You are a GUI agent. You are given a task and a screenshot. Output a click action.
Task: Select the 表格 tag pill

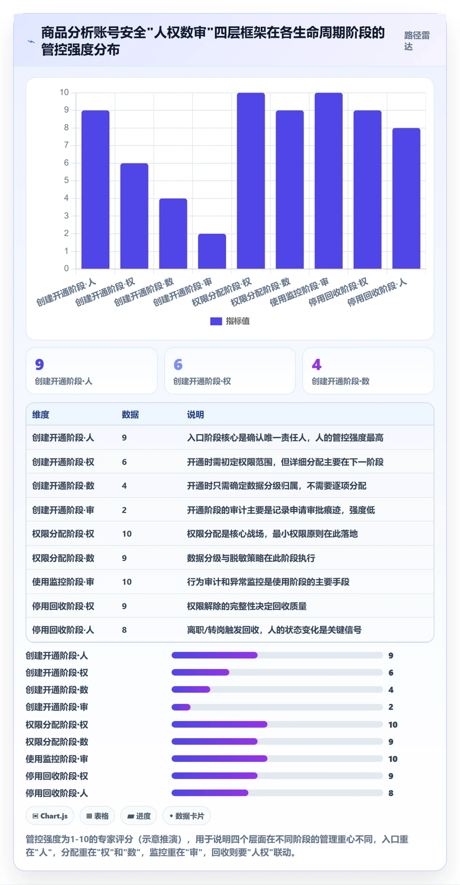coord(97,816)
